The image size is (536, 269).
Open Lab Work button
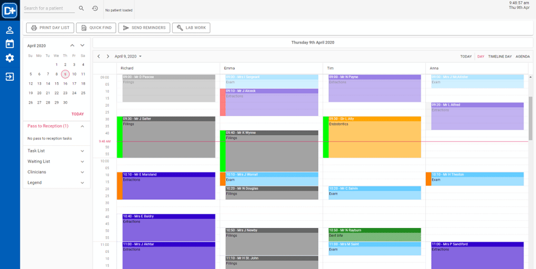pos(191,28)
